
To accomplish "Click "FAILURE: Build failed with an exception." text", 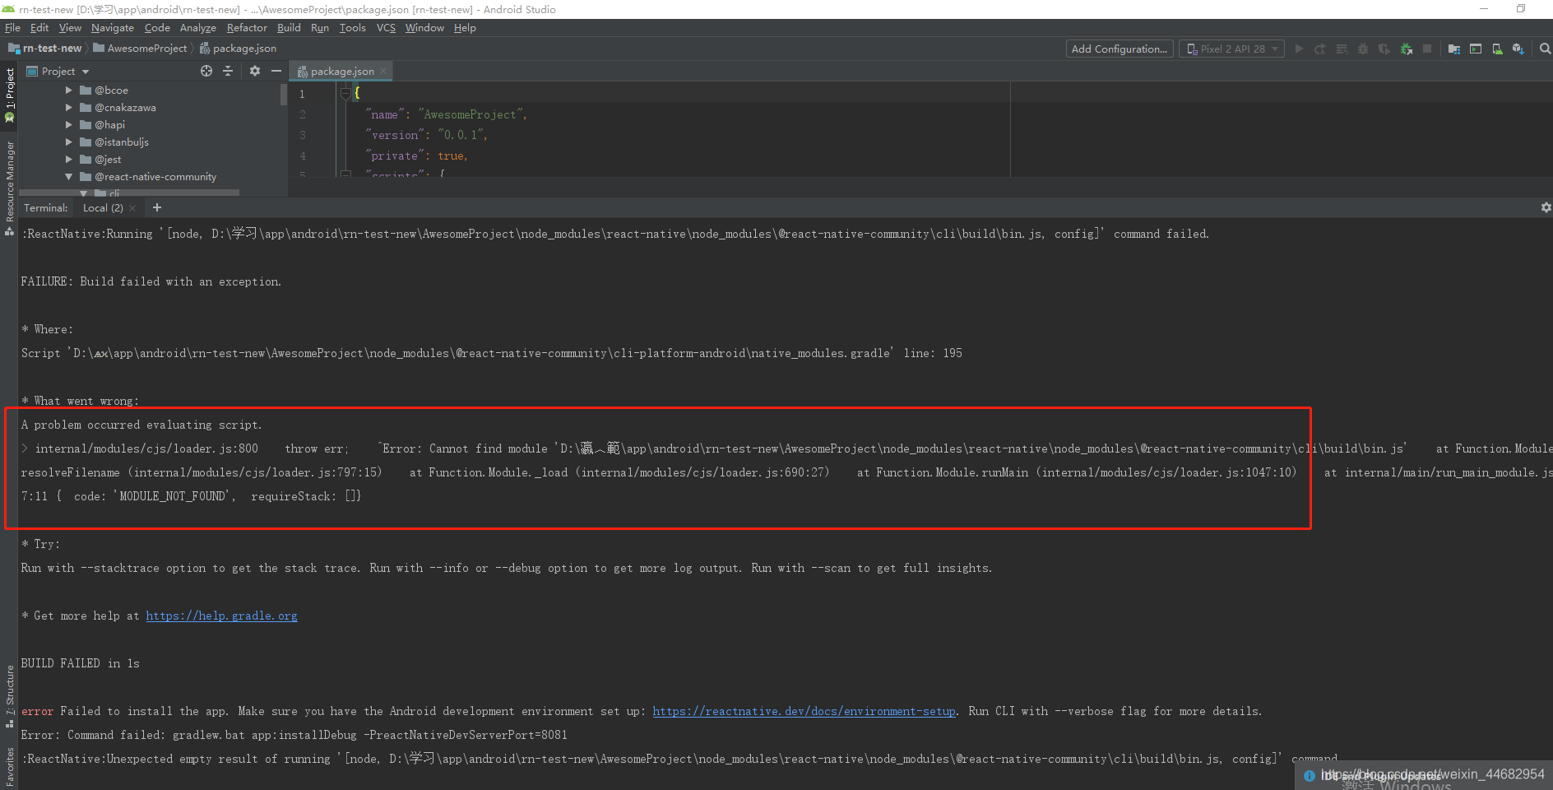I will pyautogui.click(x=151, y=281).
